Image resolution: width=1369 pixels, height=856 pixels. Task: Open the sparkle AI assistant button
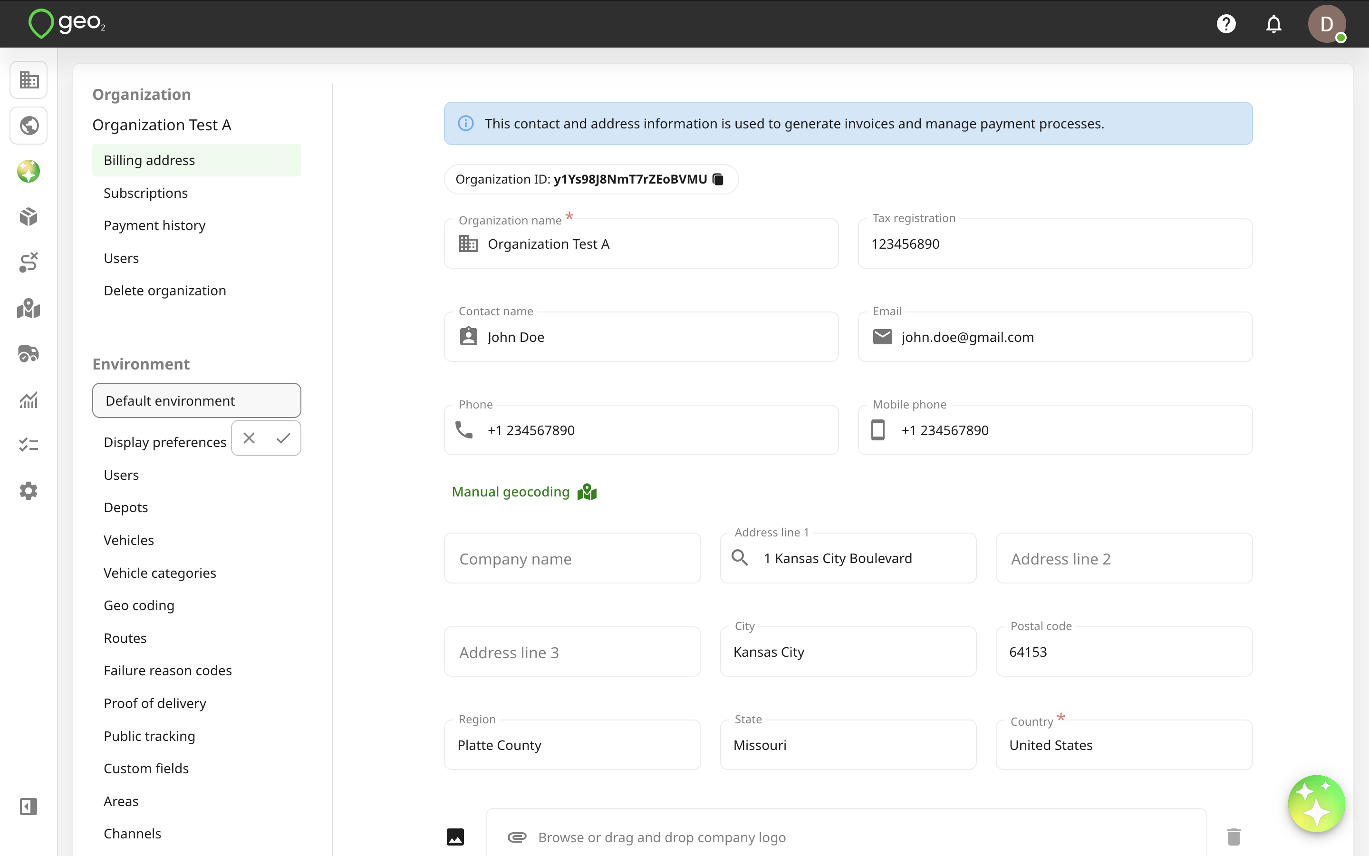[1316, 804]
